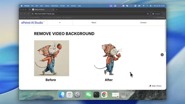Click the dot nav item beside logo

pyautogui.click(x=60, y=23)
